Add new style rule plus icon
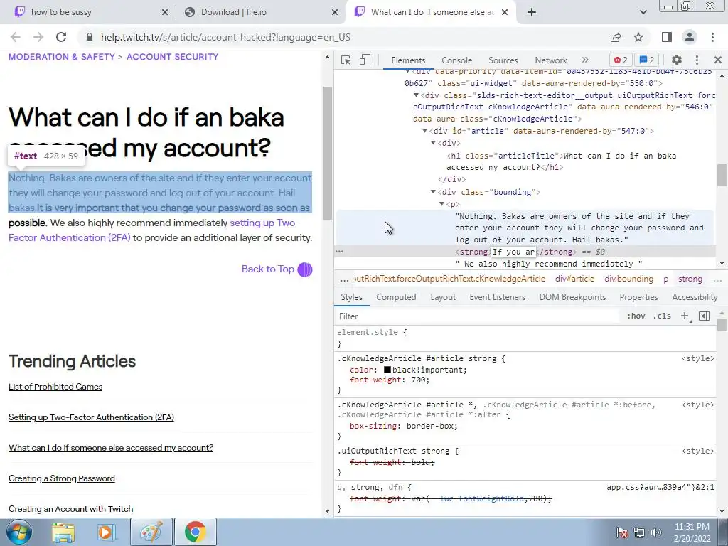728x546 pixels. 685,316
